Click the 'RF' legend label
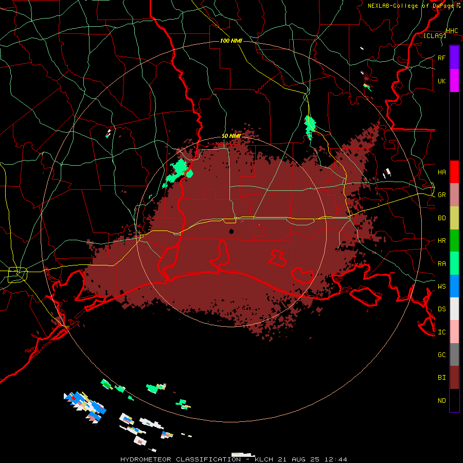 tap(441, 58)
